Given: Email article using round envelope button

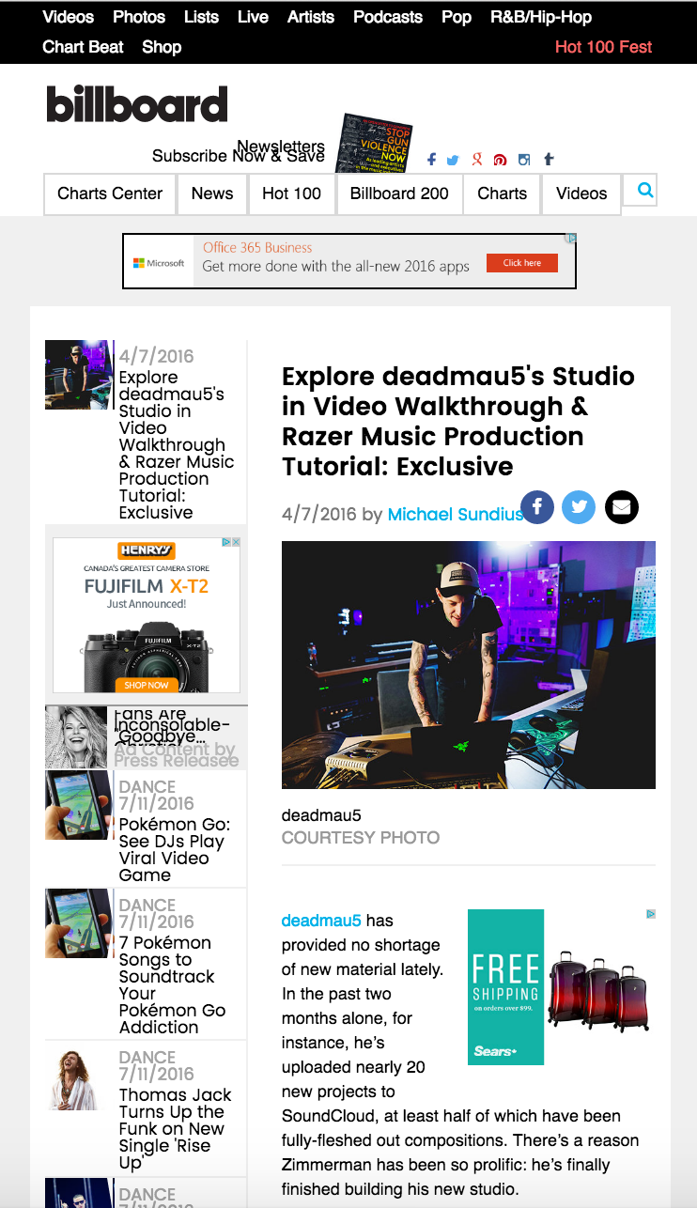Looking at the screenshot, I should pyautogui.click(x=621, y=507).
